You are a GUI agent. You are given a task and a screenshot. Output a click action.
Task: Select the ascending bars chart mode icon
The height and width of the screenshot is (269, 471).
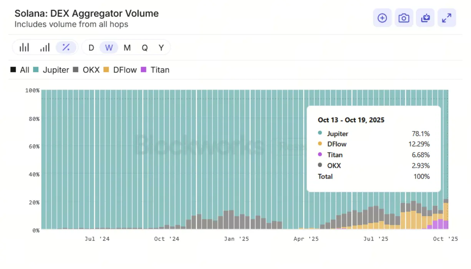[45, 48]
